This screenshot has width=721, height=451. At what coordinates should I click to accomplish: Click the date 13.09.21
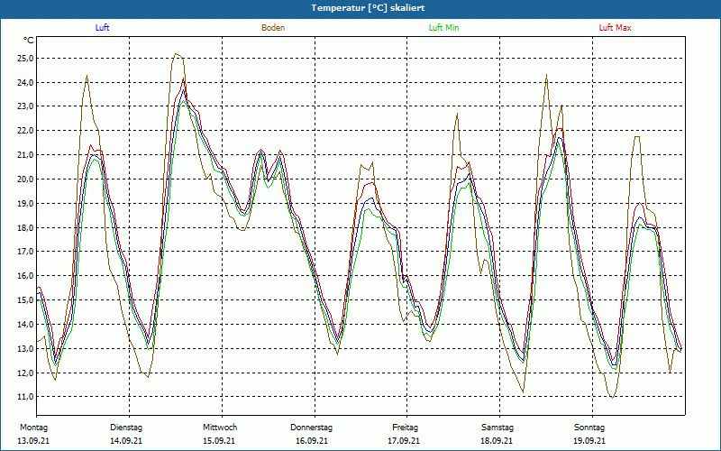pyautogui.click(x=33, y=441)
